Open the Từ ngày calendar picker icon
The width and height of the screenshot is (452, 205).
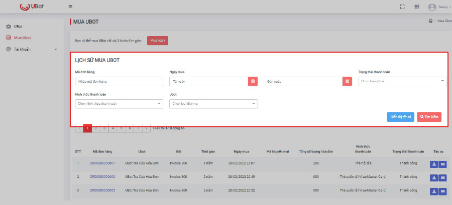click(253, 81)
